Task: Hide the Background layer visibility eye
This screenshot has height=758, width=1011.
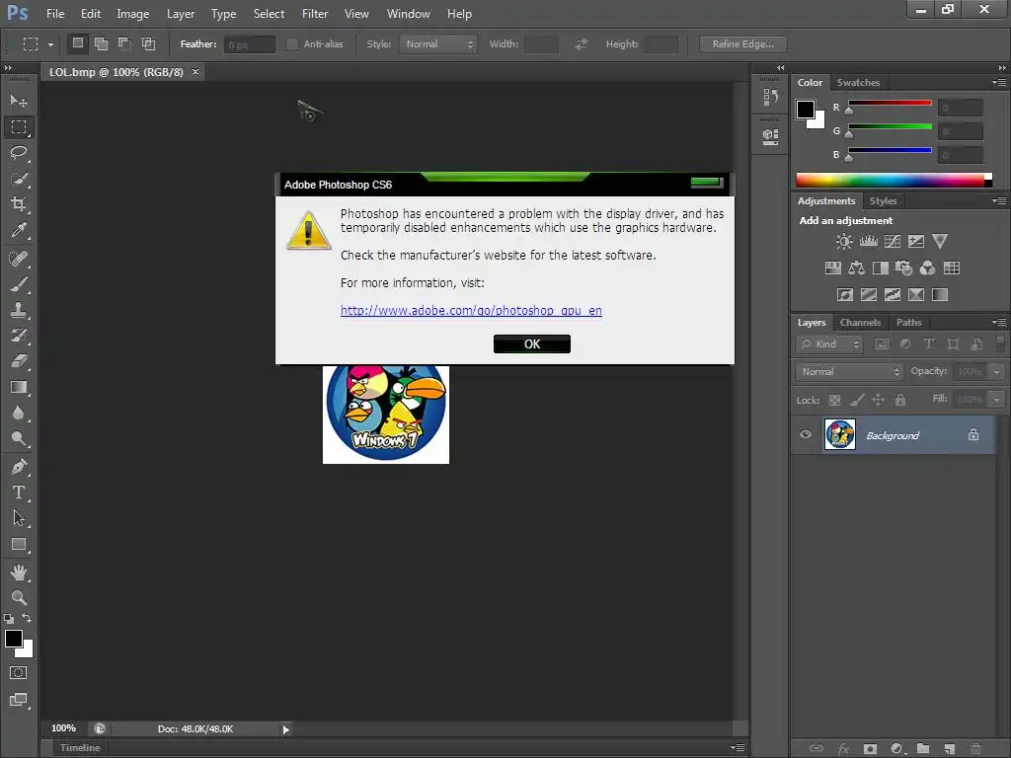Action: click(806, 434)
